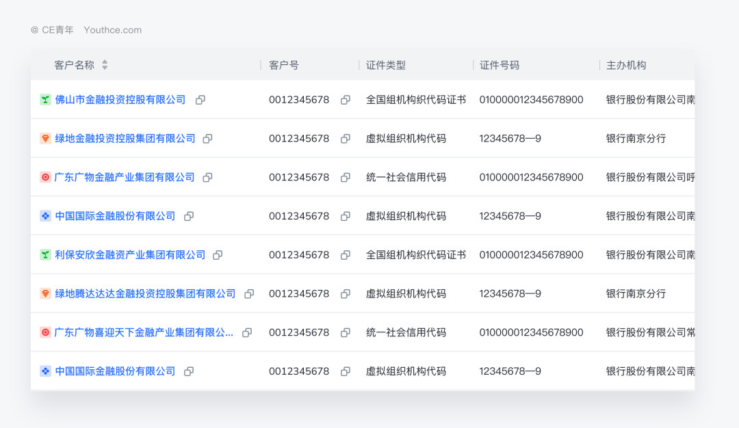This screenshot has height=428, width=739.
Task: Select 虚拟组织机构代码 in 绿地腾达达达金融投资控股集团有限公司 row
Action: (406, 294)
